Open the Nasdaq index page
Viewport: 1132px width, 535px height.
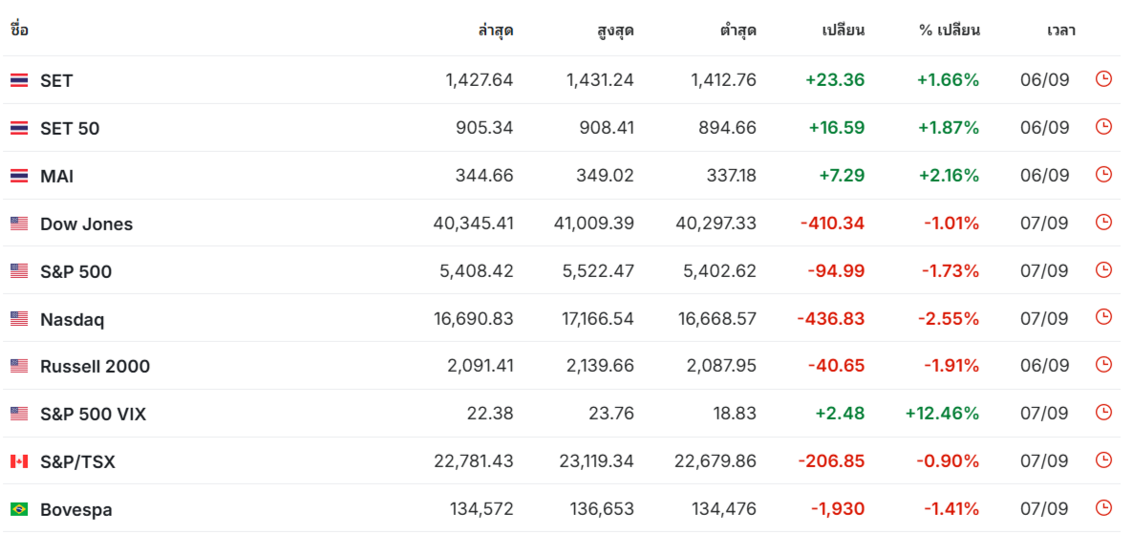coord(73,319)
